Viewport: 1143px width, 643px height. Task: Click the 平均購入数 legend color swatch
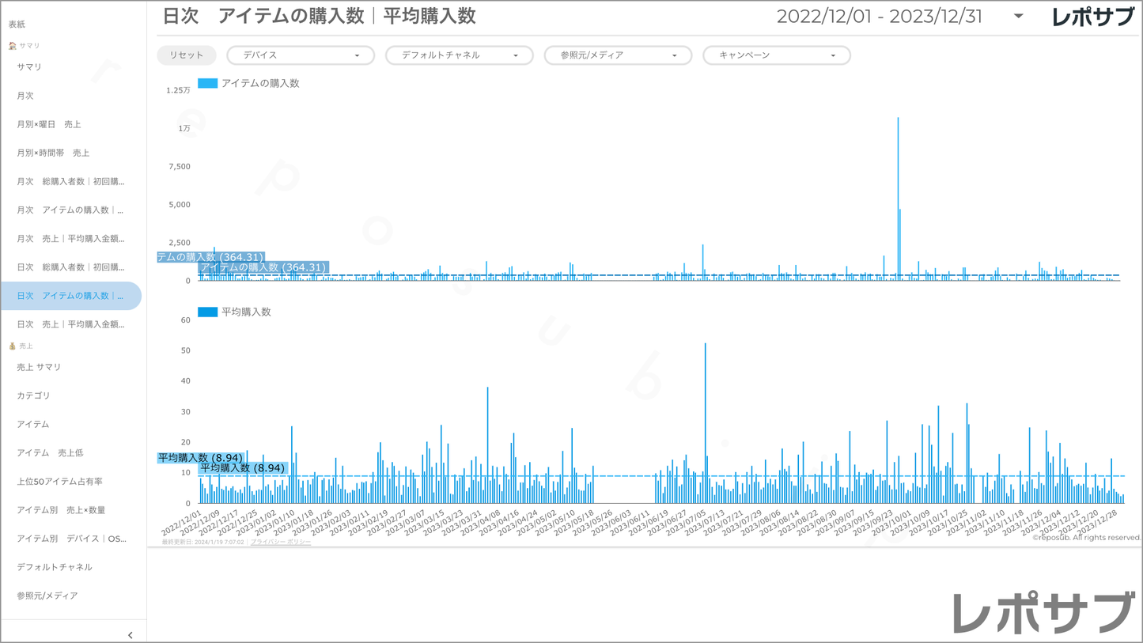[x=207, y=312]
